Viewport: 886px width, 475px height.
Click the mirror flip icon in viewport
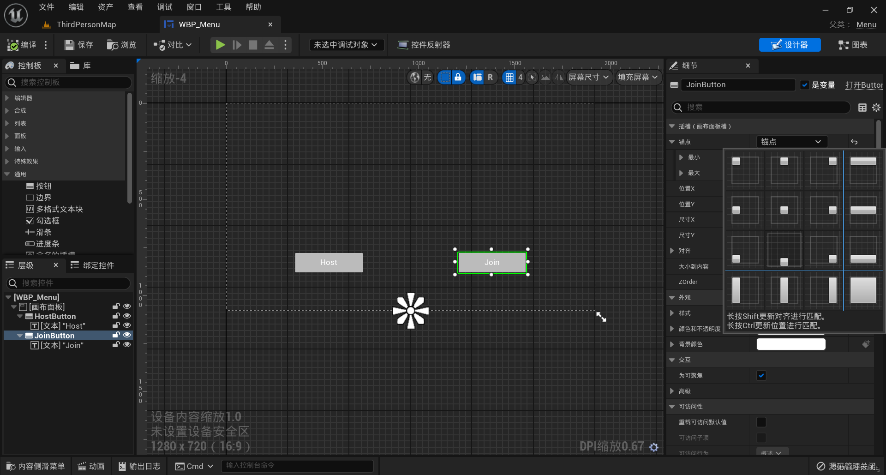[559, 77]
